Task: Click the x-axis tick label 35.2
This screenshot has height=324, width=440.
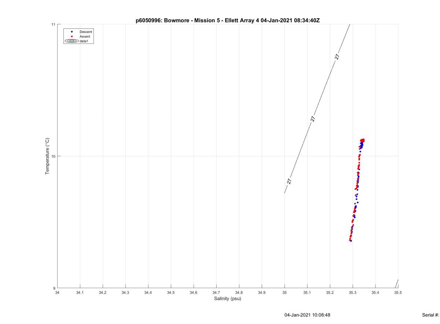Action: [330, 293]
